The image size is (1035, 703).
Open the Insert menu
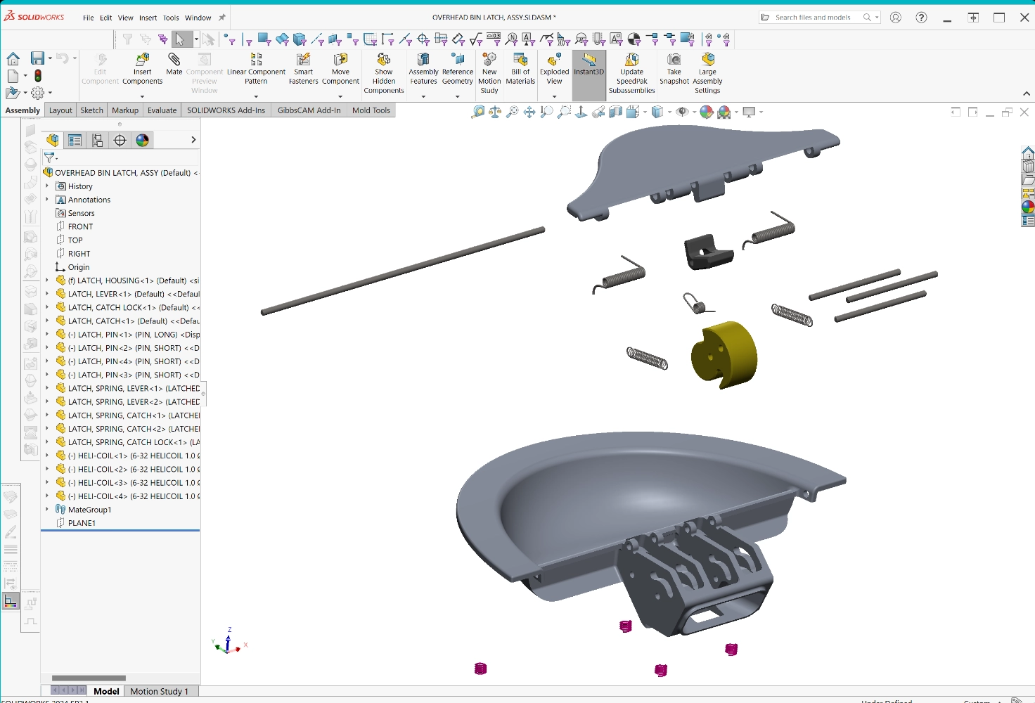point(148,18)
